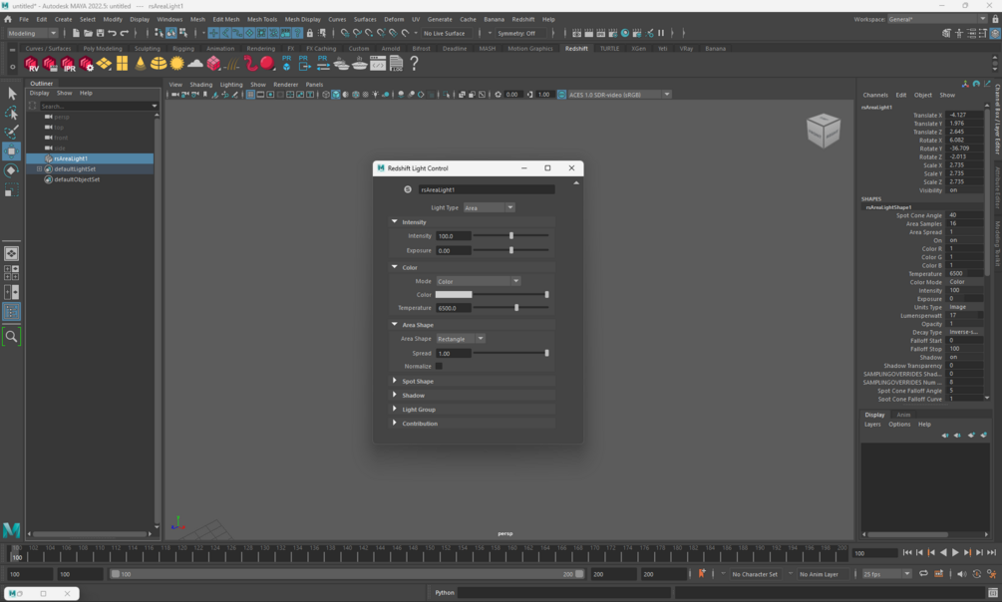Select defaultObjectSet in the Outliner
1002x602 pixels.
point(77,179)
